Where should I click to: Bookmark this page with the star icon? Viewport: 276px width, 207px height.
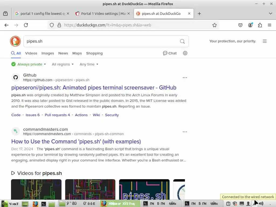(214, 25)
